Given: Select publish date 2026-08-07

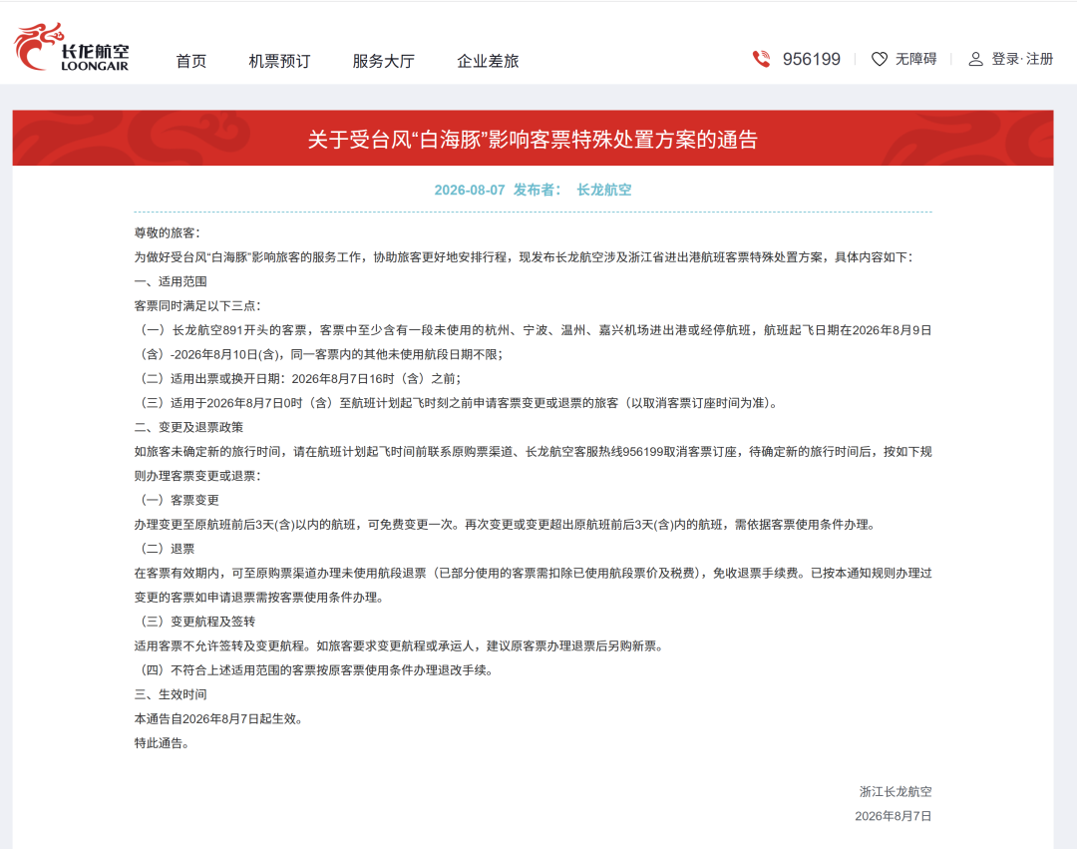Looking at the screenshot, I should pos(469,191).
